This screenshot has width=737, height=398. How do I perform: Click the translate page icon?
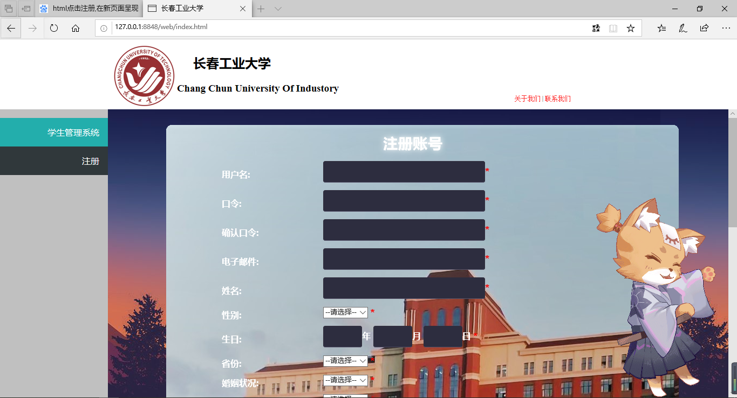[x=596, y=28]
